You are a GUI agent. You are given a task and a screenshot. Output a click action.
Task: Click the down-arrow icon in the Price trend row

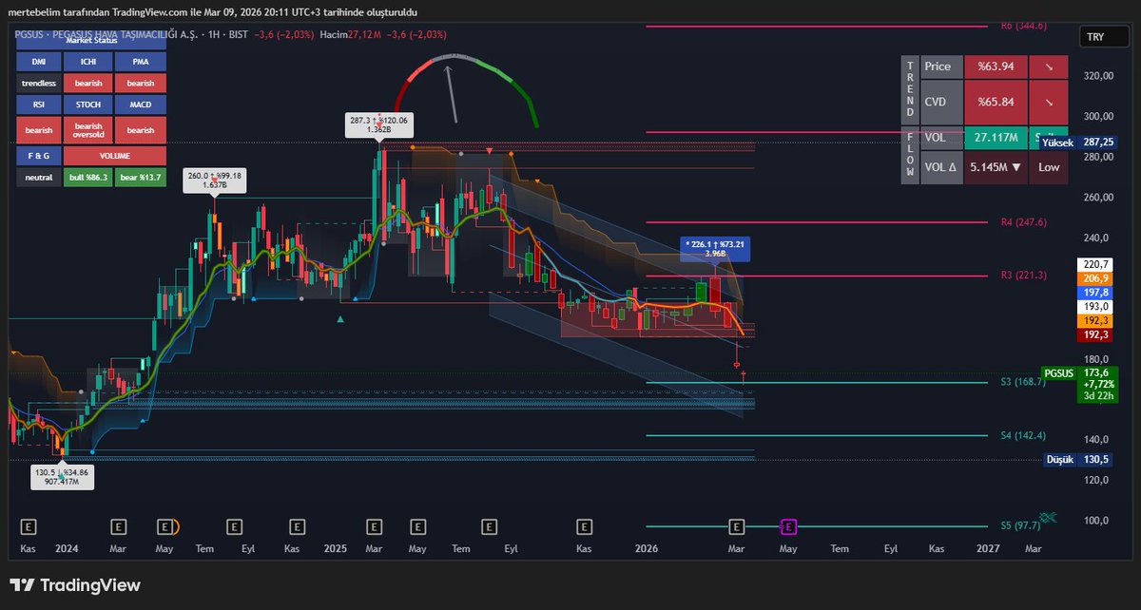click(1048, 67)
